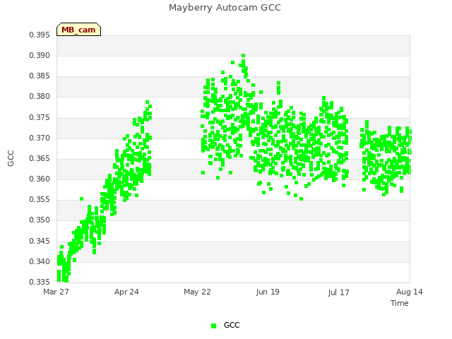The image size is (452, 339).
Task: Click the Aug 14 x-axis label
Action: [410, 292]
